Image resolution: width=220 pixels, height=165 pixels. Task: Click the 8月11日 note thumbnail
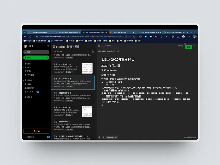pyautogui.click(x=87, y=111)
